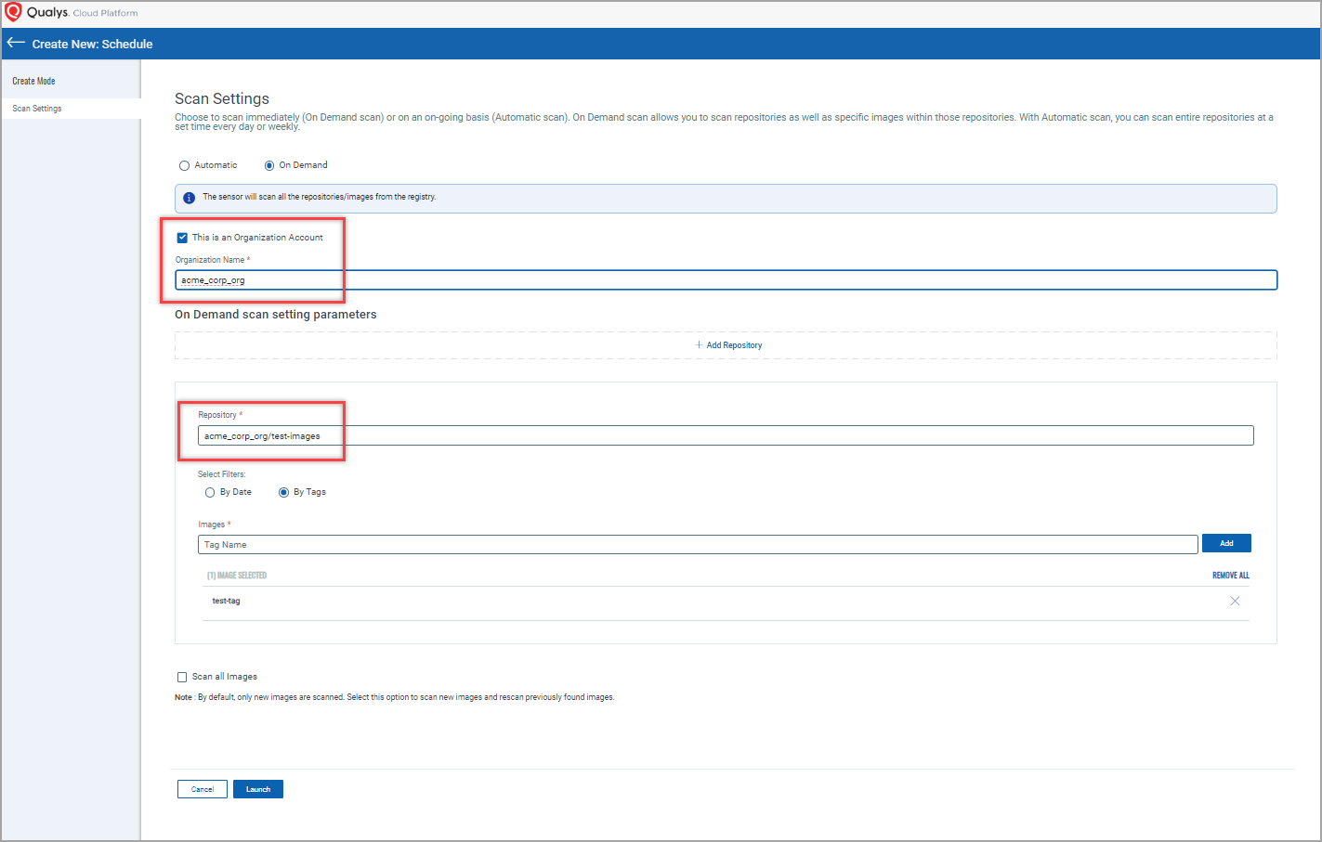Remove test-tag using the X icon

tap(1235, 601)
